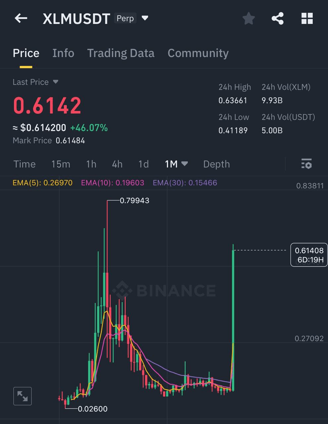The image size is (328, 424).
Task: Tap the 0.6142 last price value
Action: (47, 106)
